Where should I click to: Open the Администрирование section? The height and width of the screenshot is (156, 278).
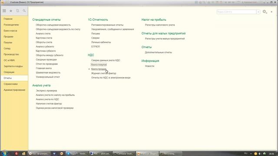(14, 90)
